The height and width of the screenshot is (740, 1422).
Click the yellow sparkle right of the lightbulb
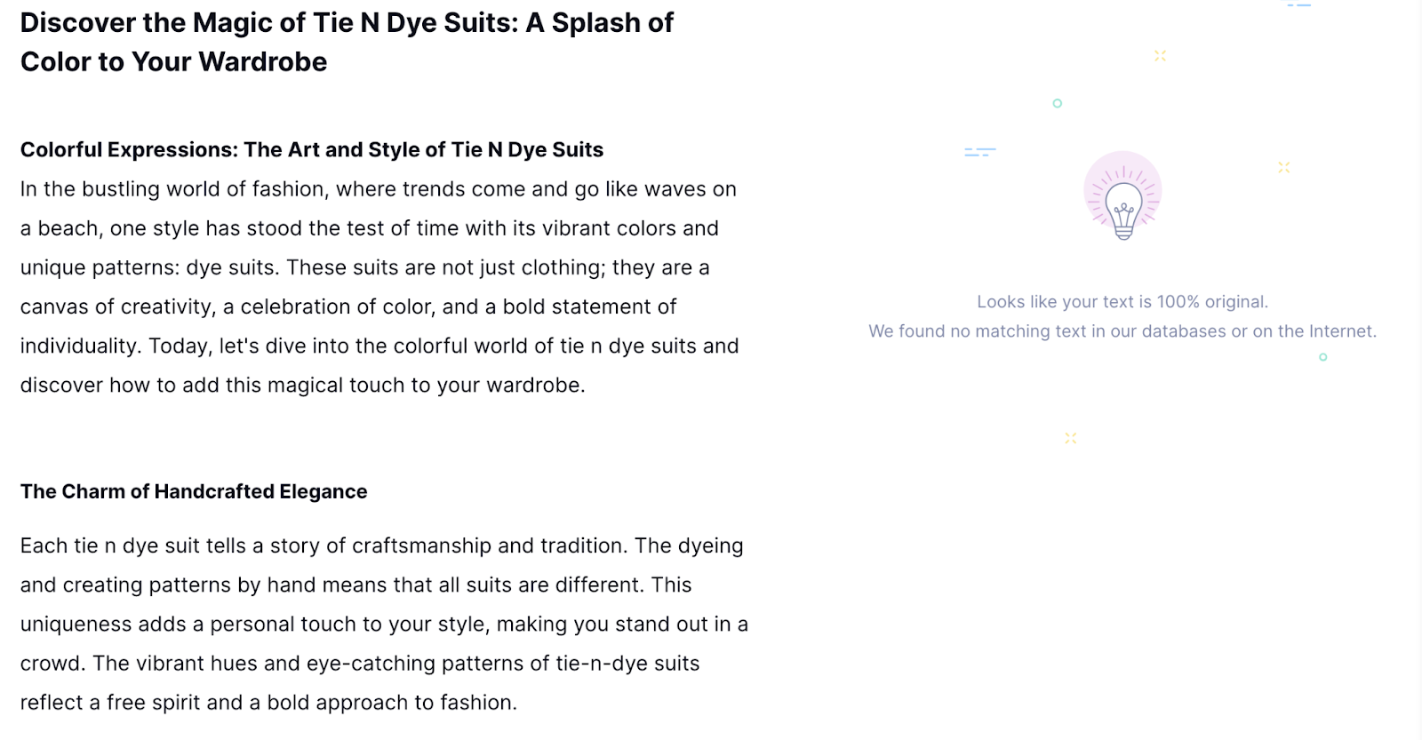pyautogui.click(x=1283, y=167)
